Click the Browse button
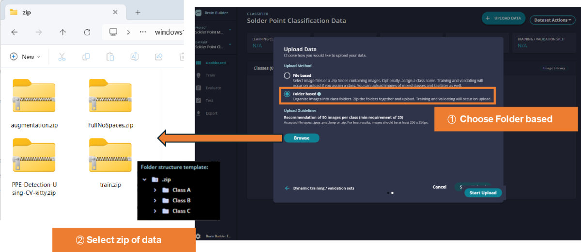 [302, 138]
